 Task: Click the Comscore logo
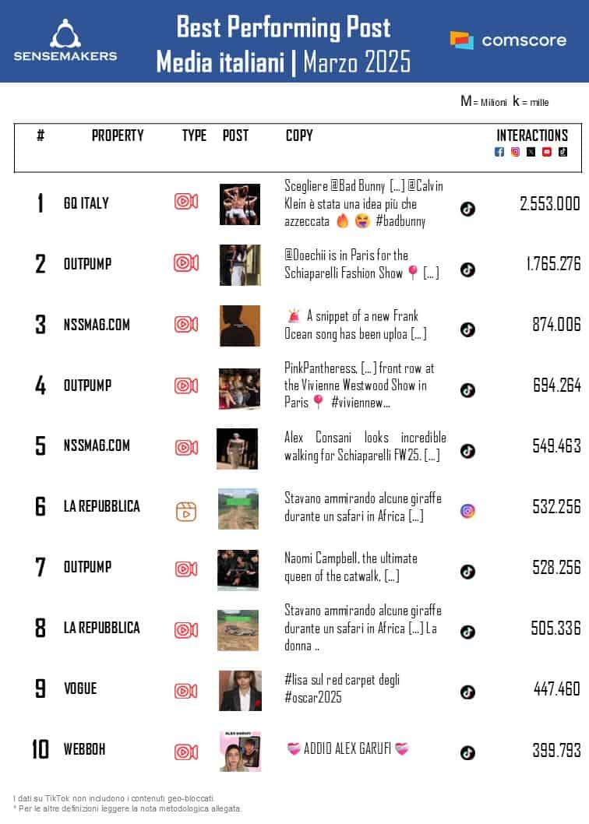pos(508,40)
